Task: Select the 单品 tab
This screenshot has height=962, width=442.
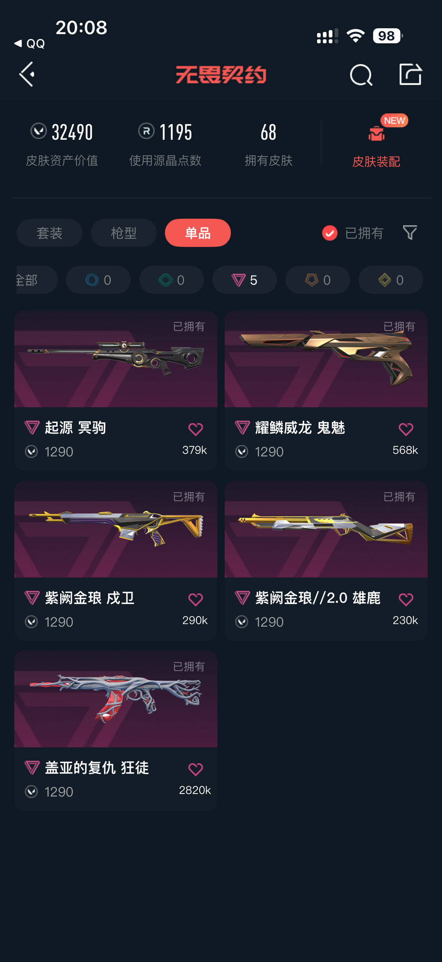Action: point(198,233)
